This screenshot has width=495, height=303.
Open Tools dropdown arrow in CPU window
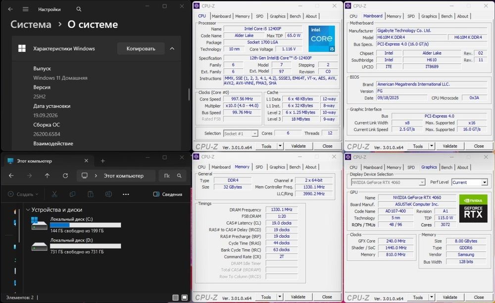(280, 146)
